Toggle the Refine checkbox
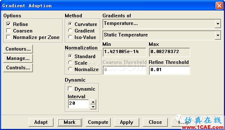This screenshot has height=130, width=225. click(8, 24)
